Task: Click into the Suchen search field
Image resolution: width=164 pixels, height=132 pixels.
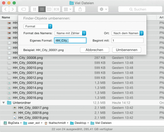Action: pyautogui.click(x=140, y=9)
